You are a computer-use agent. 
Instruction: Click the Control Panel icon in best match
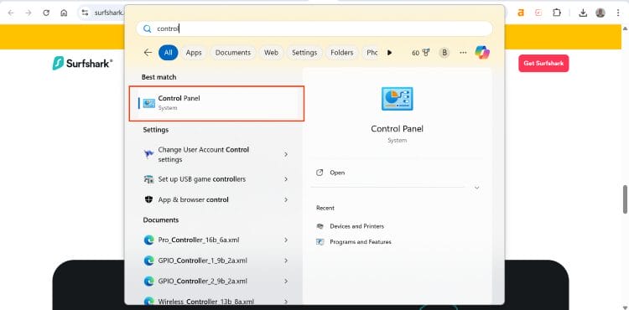148,103
